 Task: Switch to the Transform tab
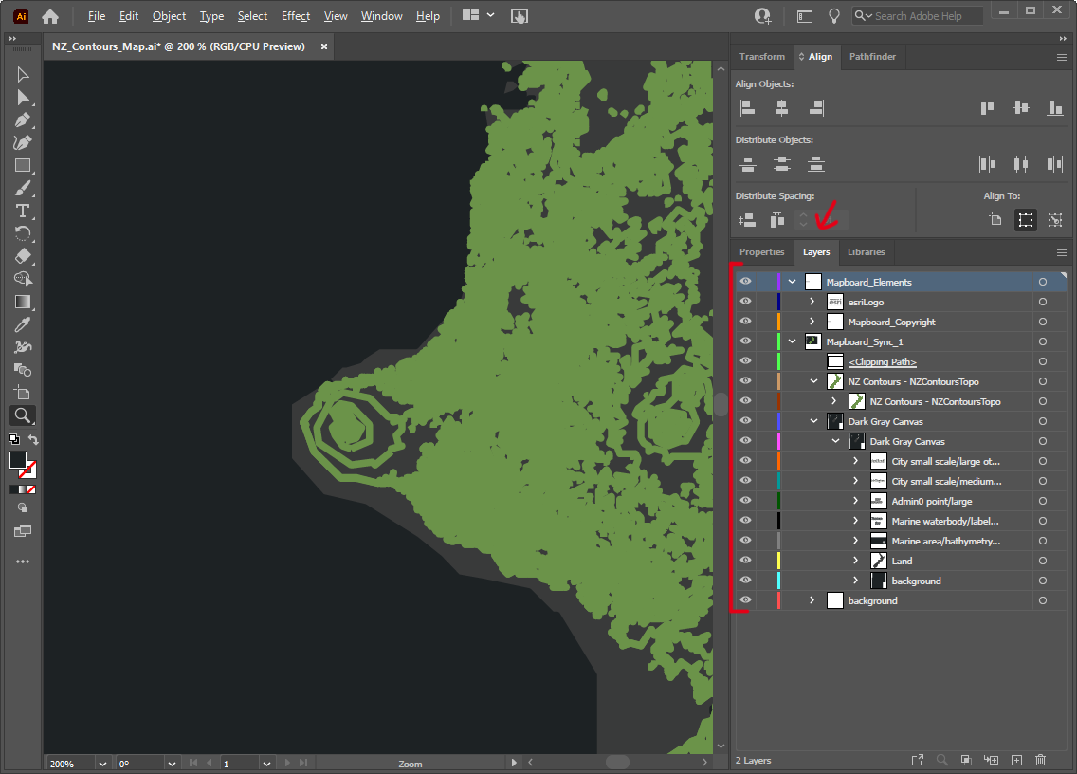coord(761,56)
